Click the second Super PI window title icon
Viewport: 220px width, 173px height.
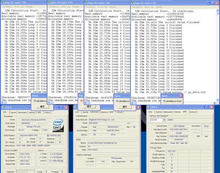click(49, 2)
